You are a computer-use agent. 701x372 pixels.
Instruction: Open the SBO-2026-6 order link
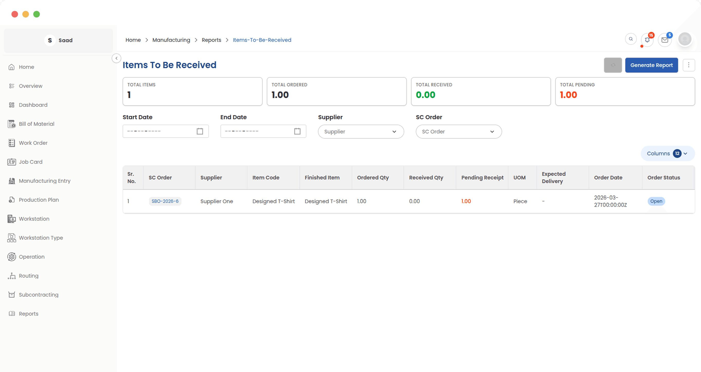(x=165, y=201)
